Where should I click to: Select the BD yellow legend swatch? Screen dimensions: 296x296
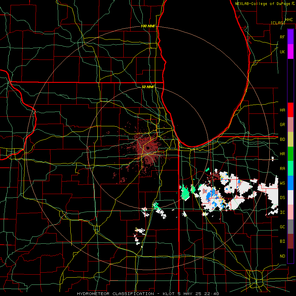pyautogui.click(x=290, y=139)
